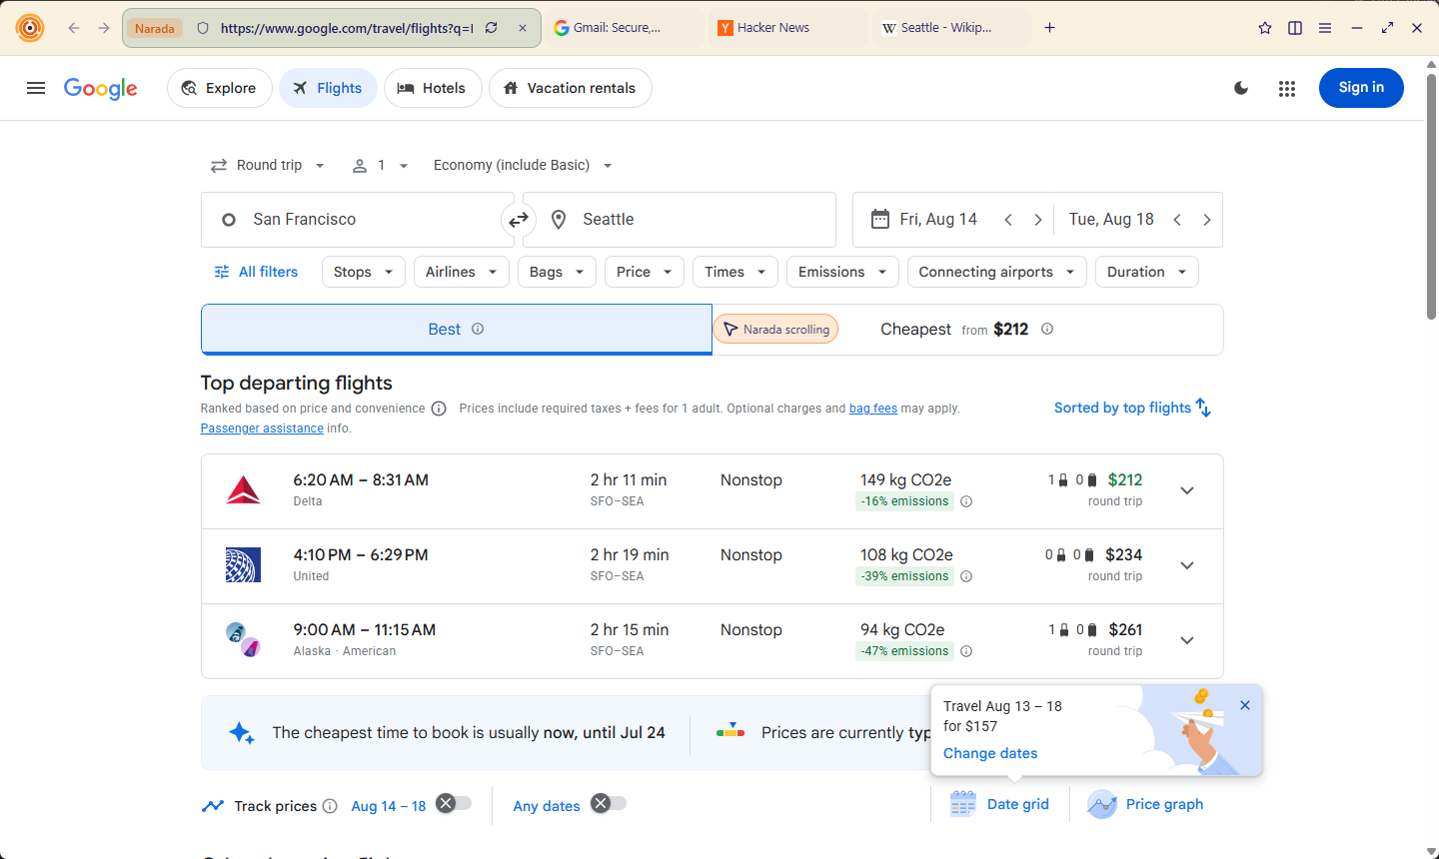1439x859 pixels.
Task: Click the San Francisco origin field
Action: click(358, 220)
